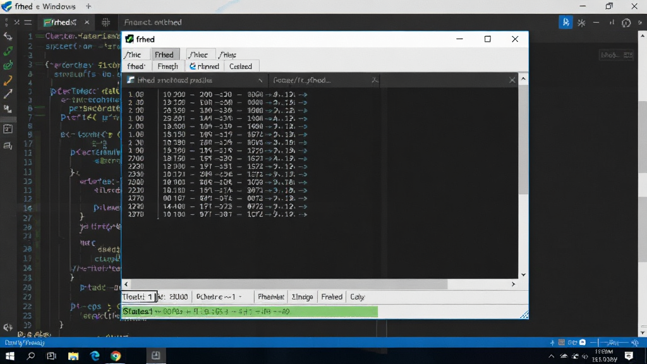Click the frhed app icon in the dialog title bar
The image size is (647, 364).
click(x=130, y=39)
